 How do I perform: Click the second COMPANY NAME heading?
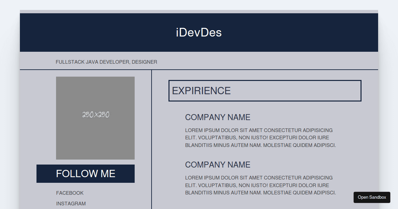[x=218, y=165]
